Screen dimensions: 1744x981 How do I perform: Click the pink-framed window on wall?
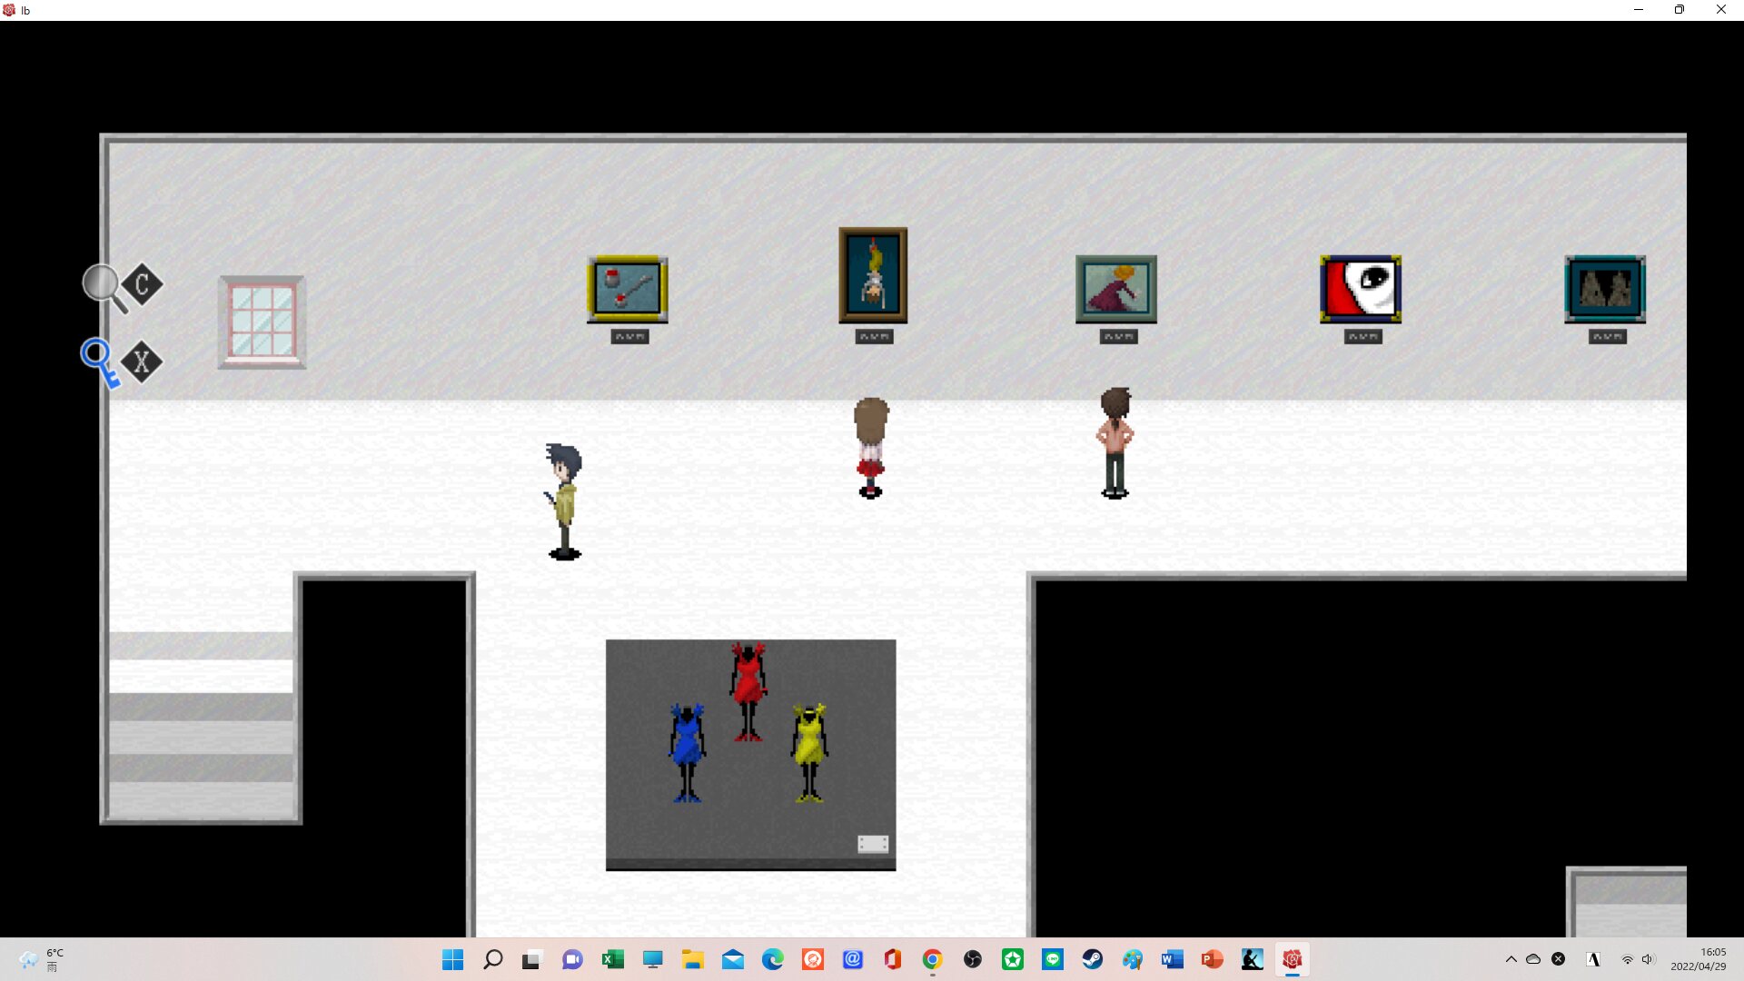(262, 322)
